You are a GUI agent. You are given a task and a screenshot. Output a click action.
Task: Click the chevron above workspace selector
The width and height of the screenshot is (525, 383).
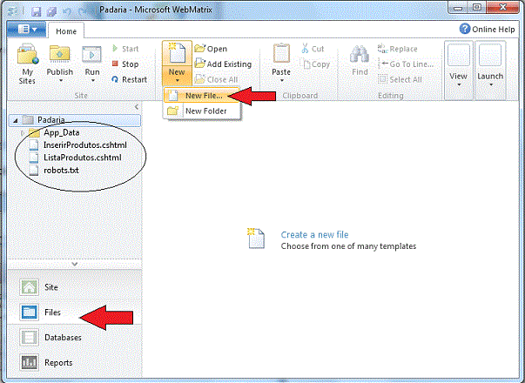74,264
